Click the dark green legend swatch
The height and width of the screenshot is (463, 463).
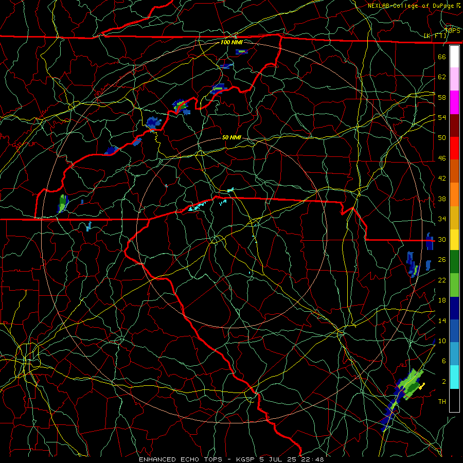pos(454,262)
